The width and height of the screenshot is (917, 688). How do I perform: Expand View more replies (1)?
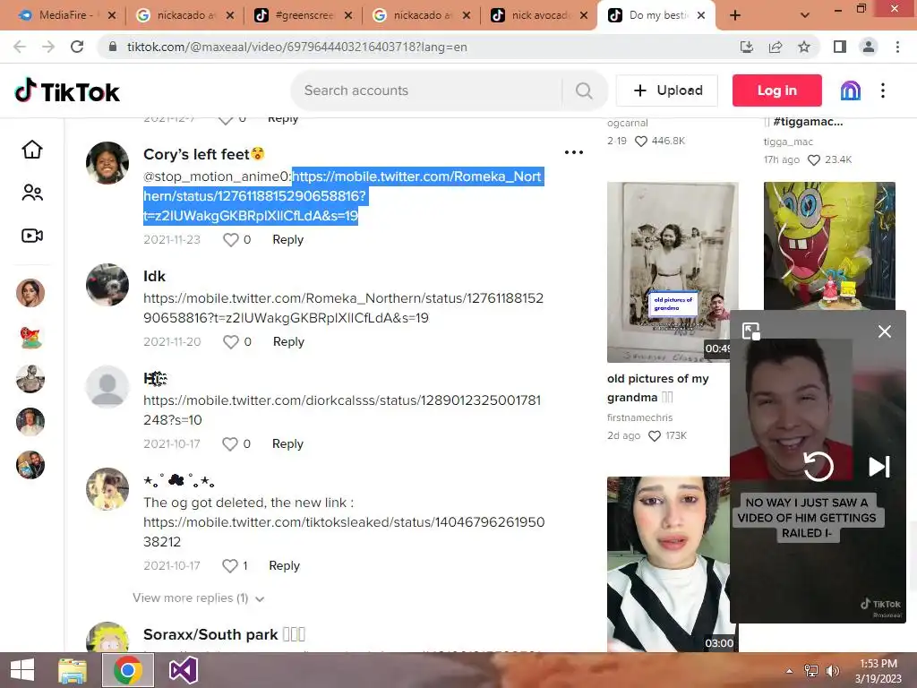pyautogui.click(x=198, y=598)
